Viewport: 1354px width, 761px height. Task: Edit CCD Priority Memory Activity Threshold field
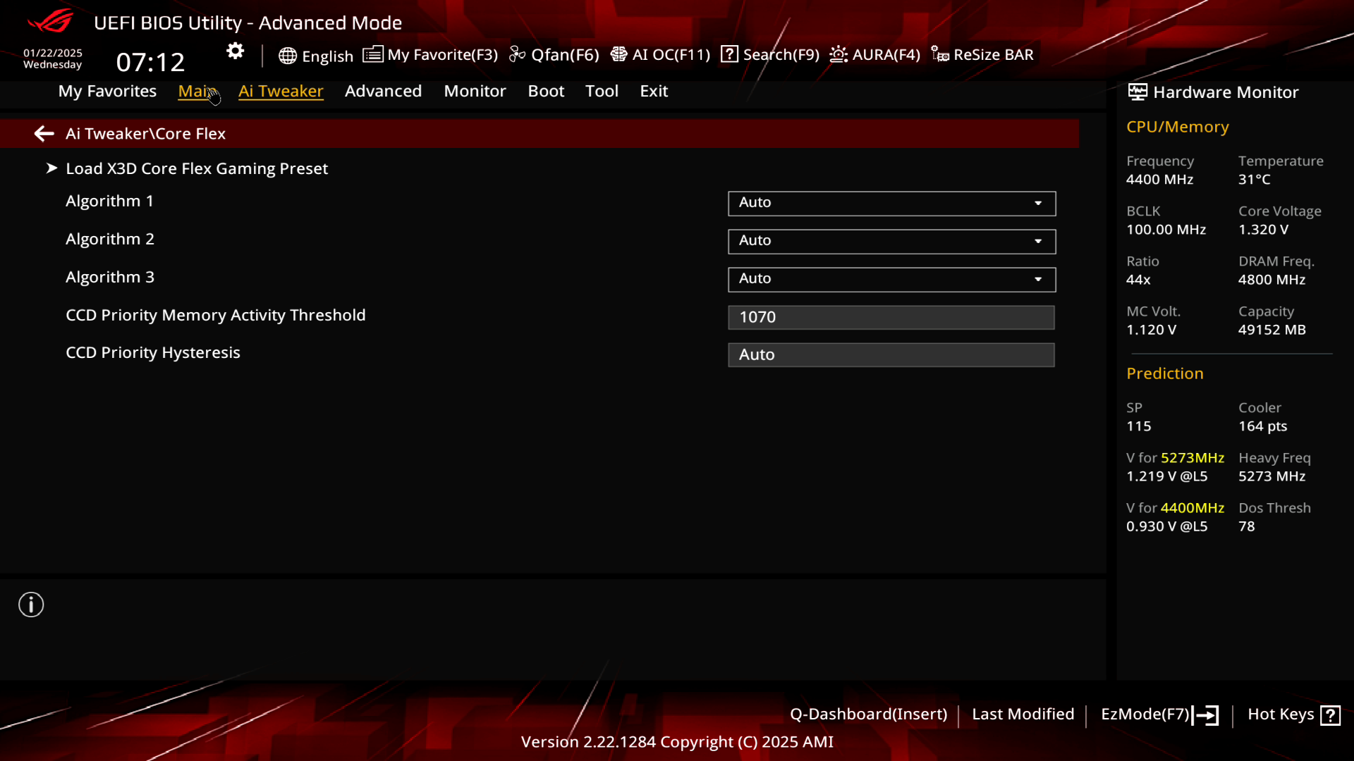[x=891, y=316]
